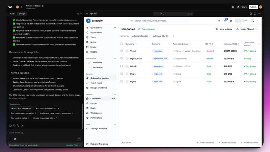Open Basepoint notifications bell

point(225,21)
